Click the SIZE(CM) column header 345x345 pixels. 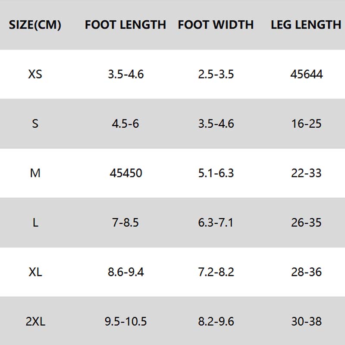click(35, 25)
